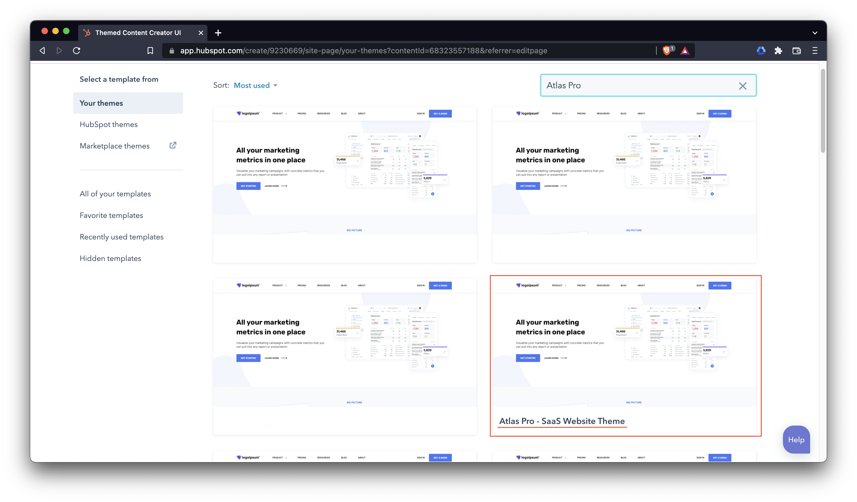Open the Brave wallet icon
Image resolution: width=857 pixels, height=502 pixels.
click(796, 51)
